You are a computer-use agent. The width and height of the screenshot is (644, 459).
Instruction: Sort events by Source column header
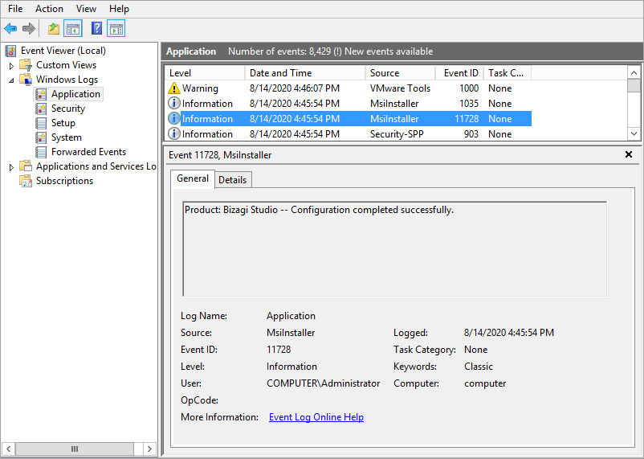point(400,73)
